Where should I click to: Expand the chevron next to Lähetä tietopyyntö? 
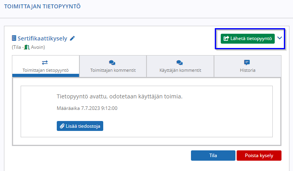(x=280, y=38)
